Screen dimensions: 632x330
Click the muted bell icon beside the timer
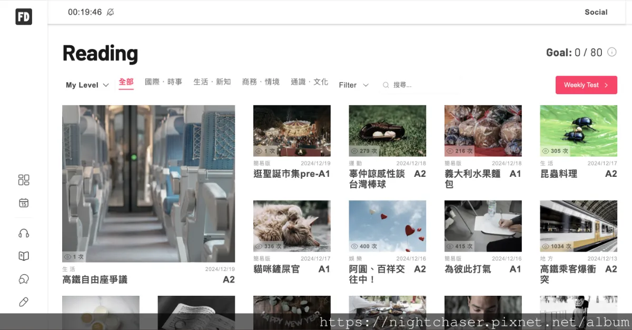[110, 12]
